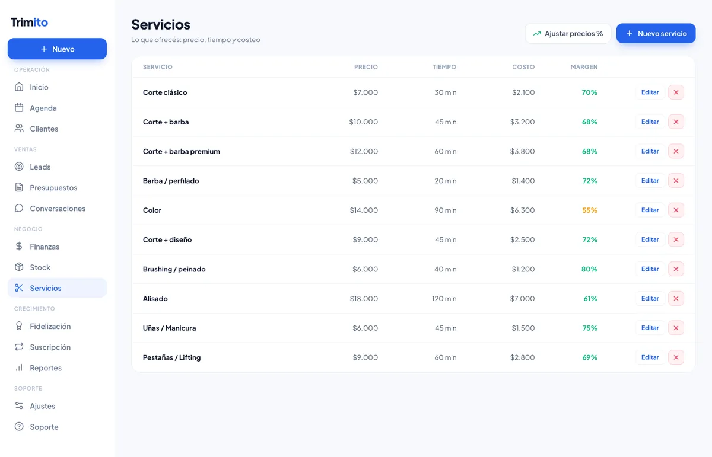Click the Inicio home icon
The image size is (712, 457).
pos(19,87)
